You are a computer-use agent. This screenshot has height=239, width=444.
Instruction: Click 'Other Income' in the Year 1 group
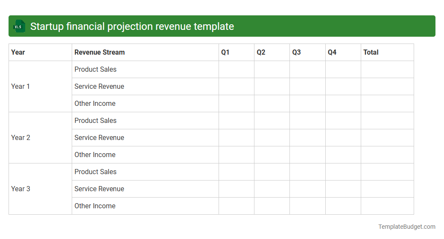(x=145, y=103)
